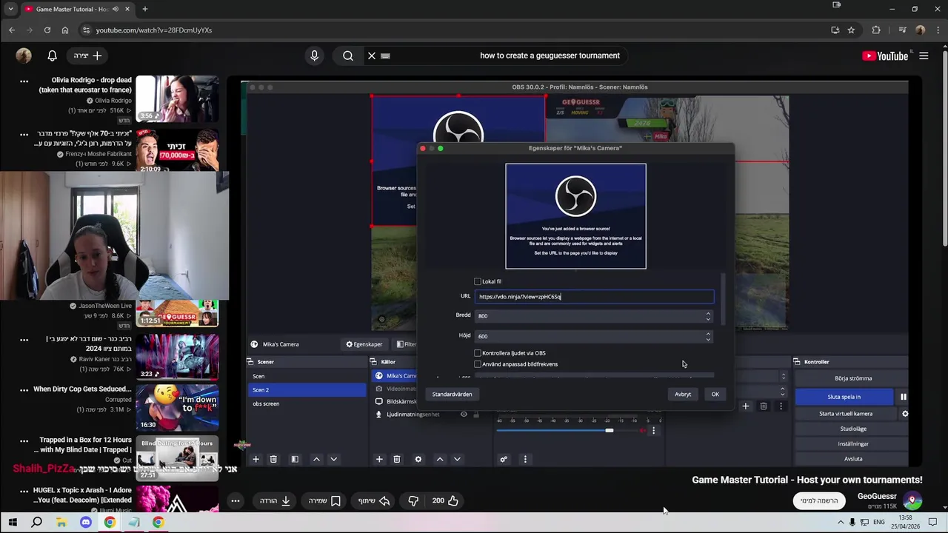Open options for When Dirty Cop video
The width and height of the screenshot is (948, 533).
point(24,389)
